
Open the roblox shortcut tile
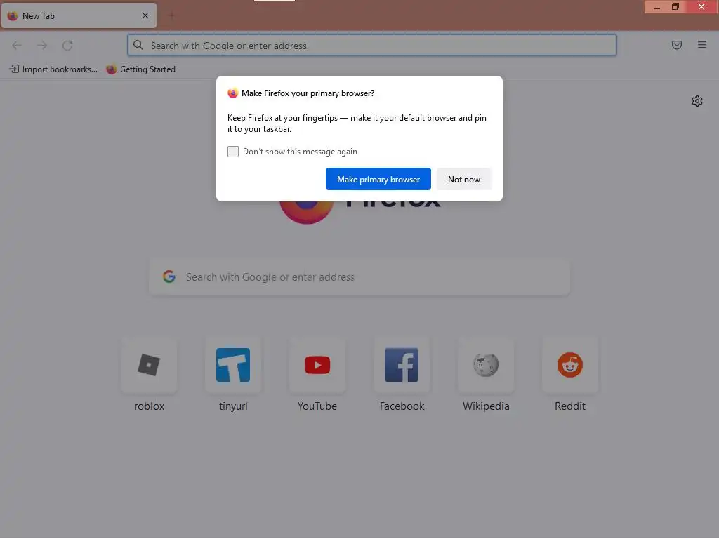(x=149, y=365)
